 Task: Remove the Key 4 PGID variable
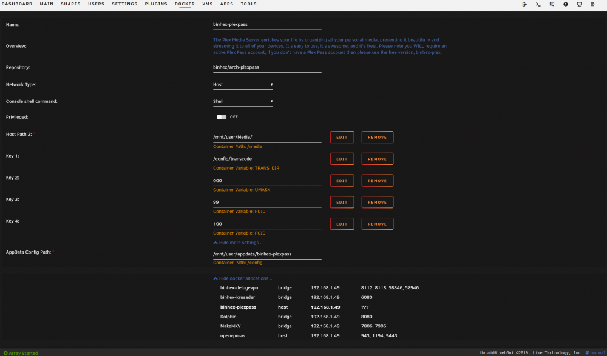pos(378,224)
